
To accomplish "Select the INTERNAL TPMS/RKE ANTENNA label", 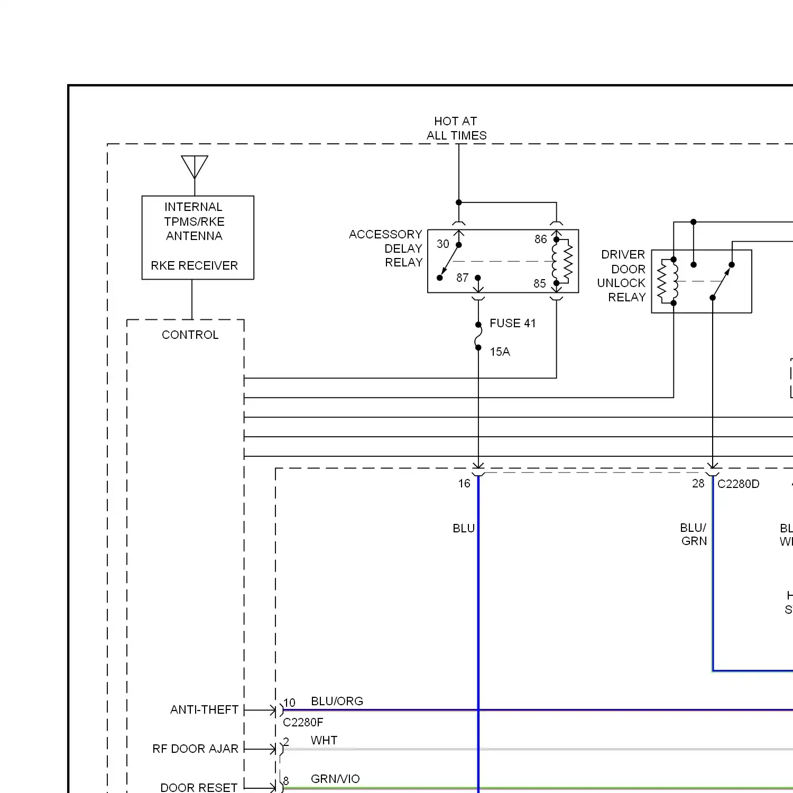I will click(194, 222).
